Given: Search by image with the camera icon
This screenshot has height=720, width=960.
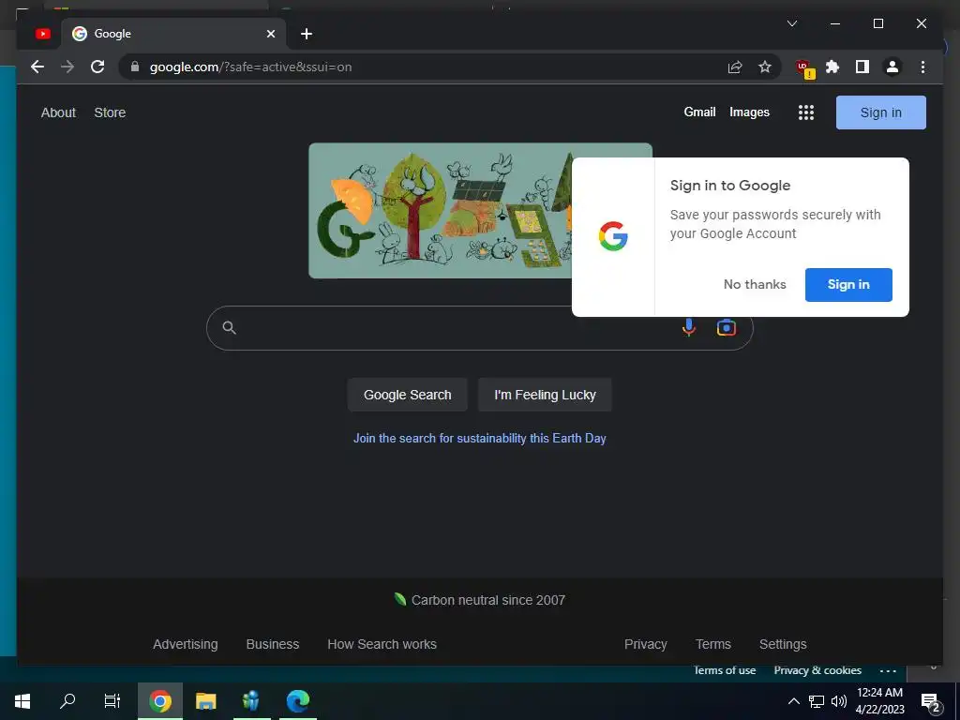Looking at the screenshot, I should [727, 327].
